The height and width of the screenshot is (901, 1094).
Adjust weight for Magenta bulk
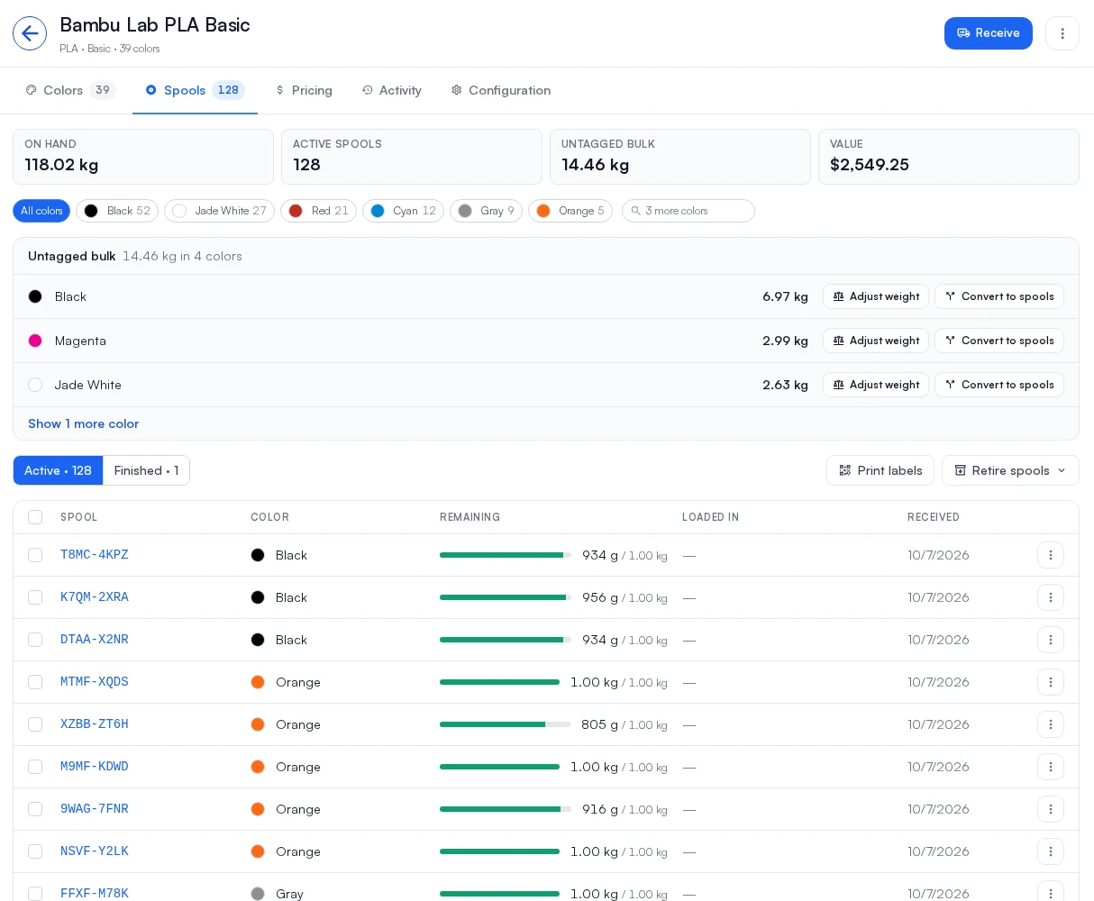[x=876, y=341]
